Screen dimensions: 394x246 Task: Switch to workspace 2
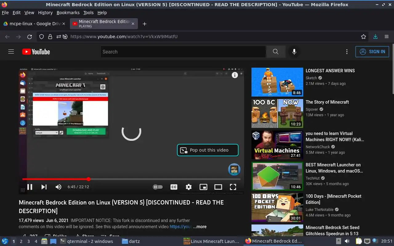(x=21, y=241)
